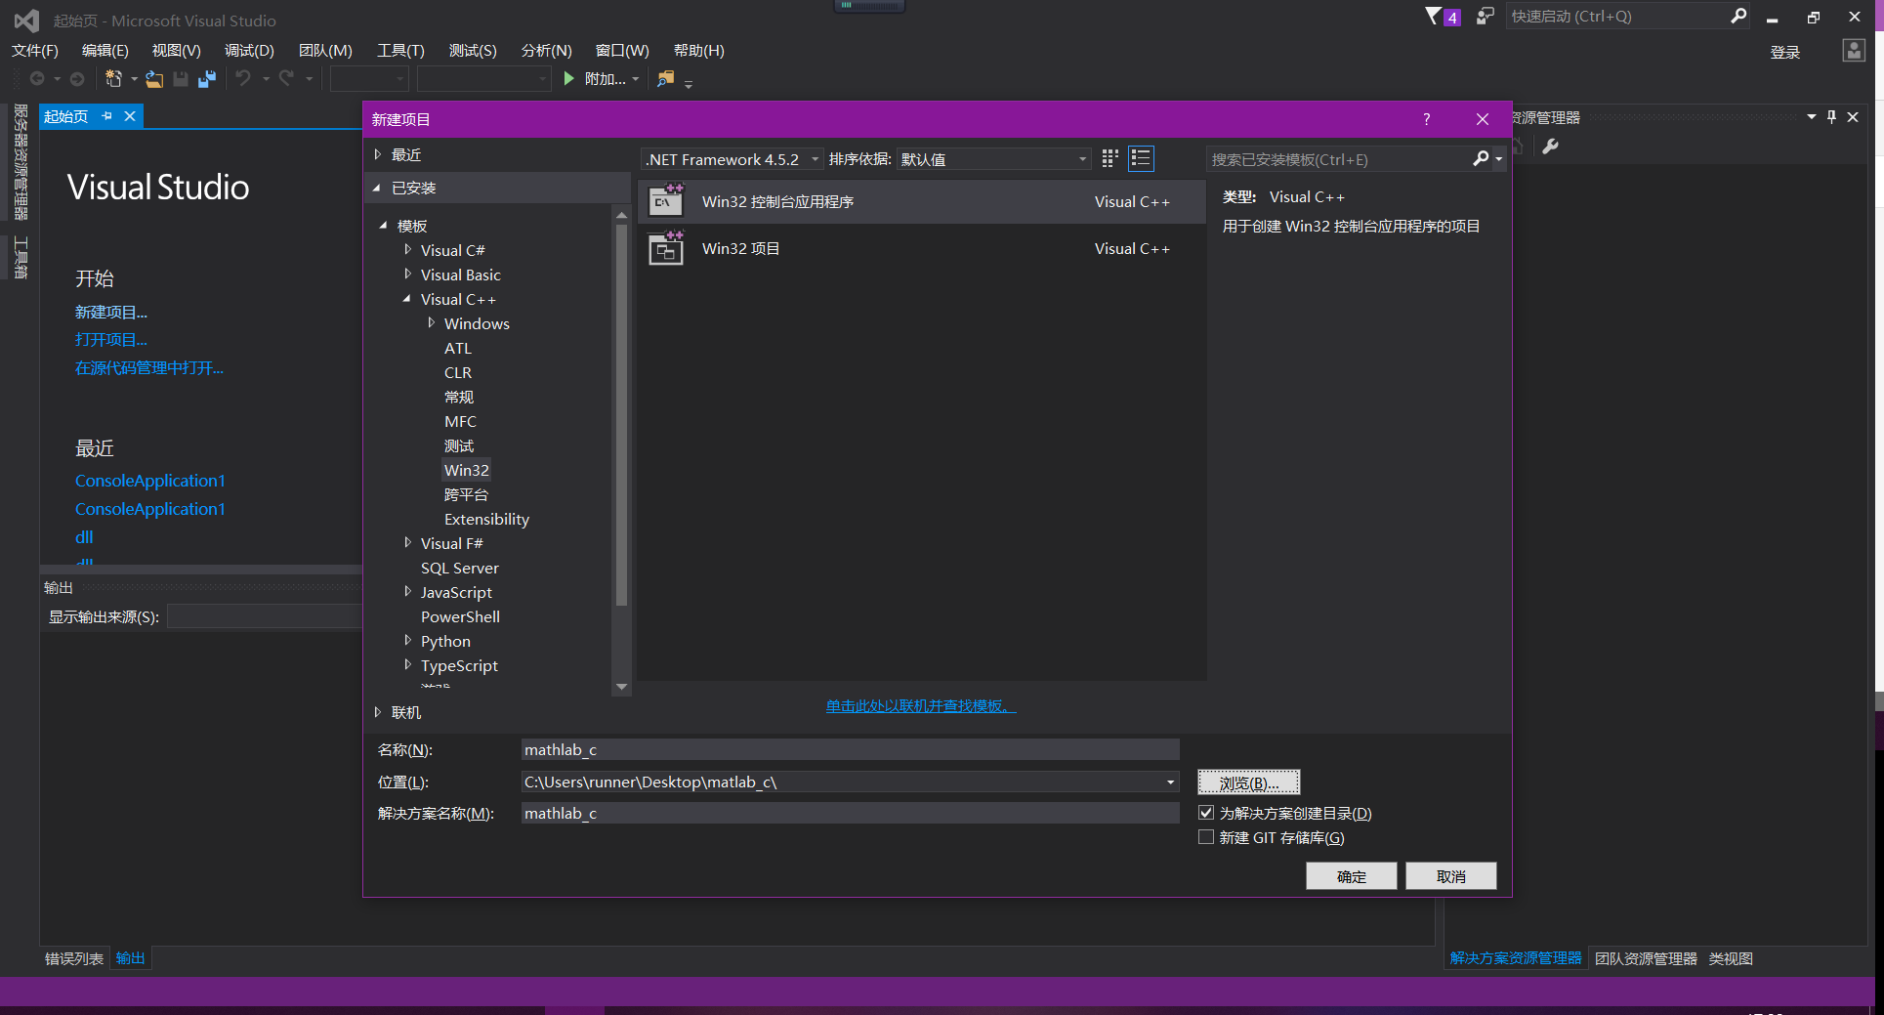This screenshot has height=1015, width=1884.
Task: Pin the Solution Explorer panel
Action: (x=1831, y=117)
